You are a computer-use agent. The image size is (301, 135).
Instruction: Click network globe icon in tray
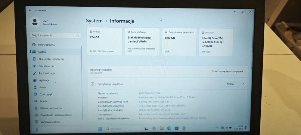(222, 127)
